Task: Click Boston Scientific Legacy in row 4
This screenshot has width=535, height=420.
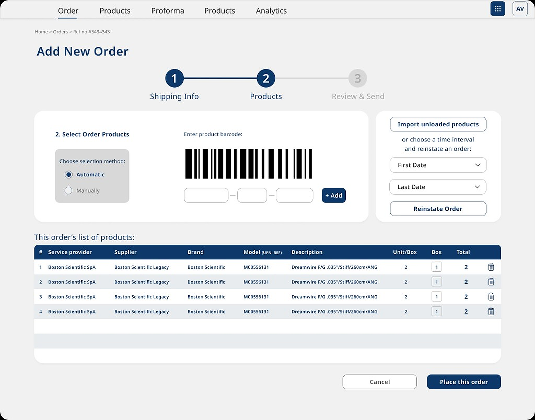Action: [142, 312]
